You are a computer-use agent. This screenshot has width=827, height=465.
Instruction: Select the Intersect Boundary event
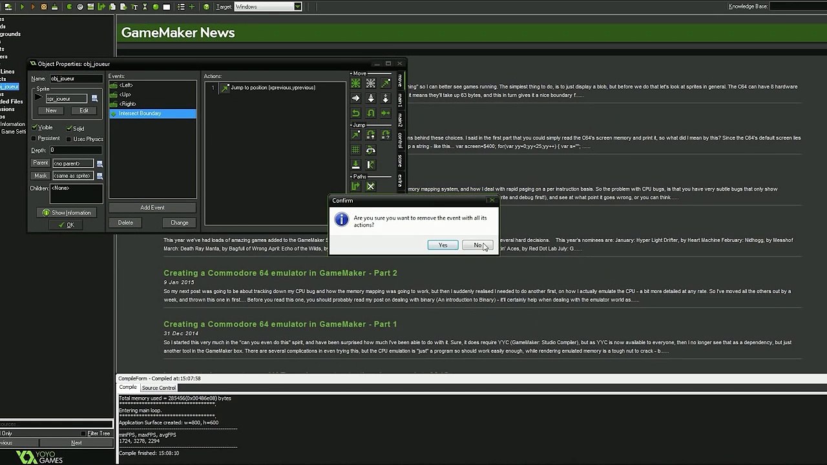[152, 114]
